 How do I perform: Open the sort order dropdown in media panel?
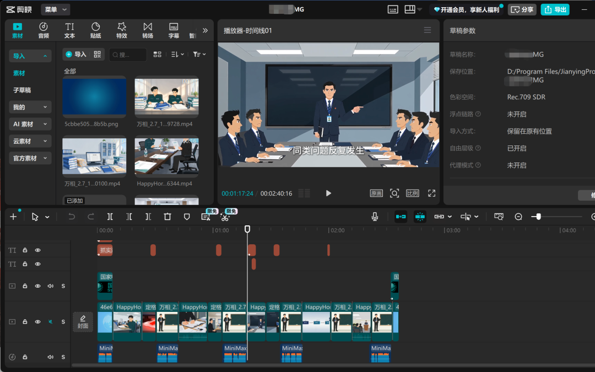[177, 55]
